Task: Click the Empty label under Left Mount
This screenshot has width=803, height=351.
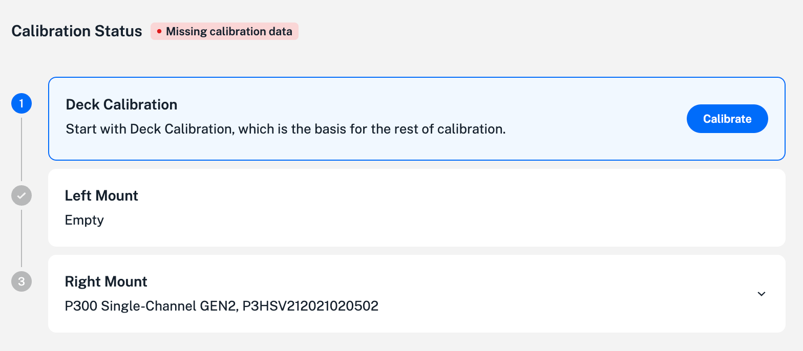Action: (x=84, y=220)
